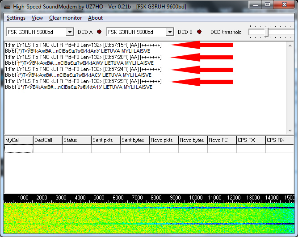Select the CPS TX column header
Image resolution: width=298 pixels, height=237 pixels.
pyautogui.click(x=251, y=140)
